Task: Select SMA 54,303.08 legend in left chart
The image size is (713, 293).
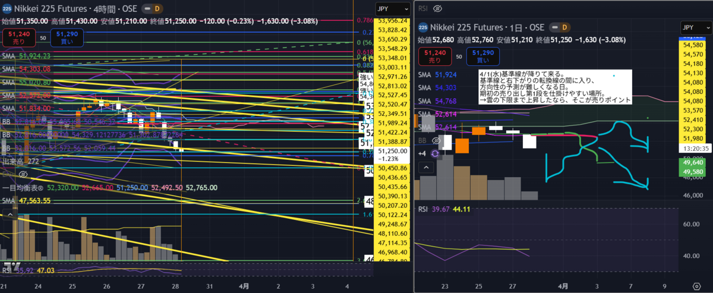Action: point(27,70)
